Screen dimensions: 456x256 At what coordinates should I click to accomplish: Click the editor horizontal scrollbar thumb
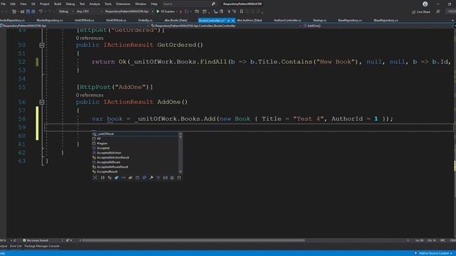point(193,240)
